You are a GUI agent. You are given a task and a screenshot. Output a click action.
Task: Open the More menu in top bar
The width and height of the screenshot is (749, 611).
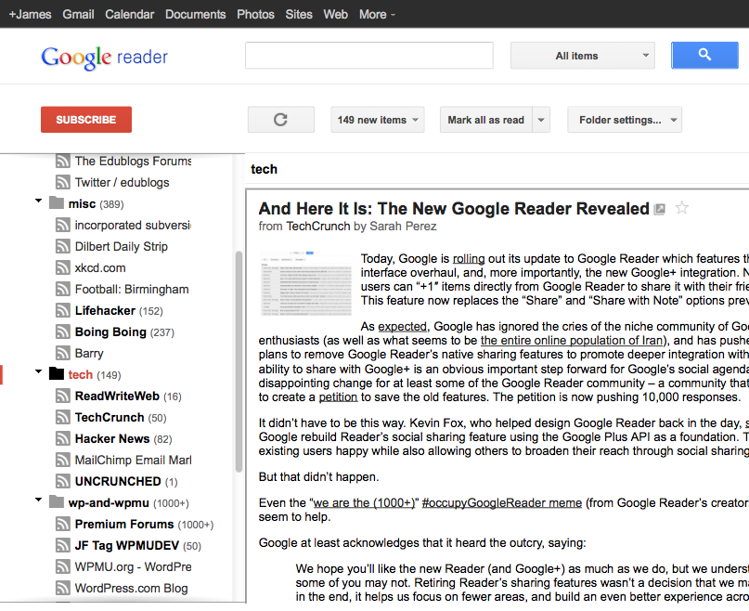click(x=377, y=14)
